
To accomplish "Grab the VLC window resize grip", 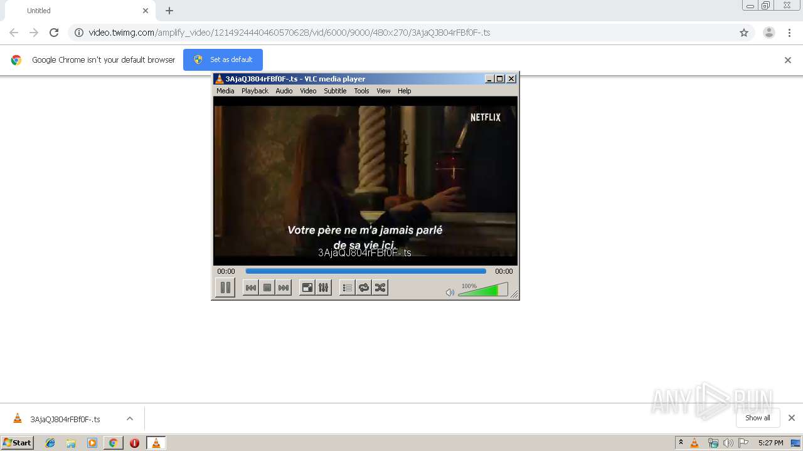I will [x=514, y=294].
